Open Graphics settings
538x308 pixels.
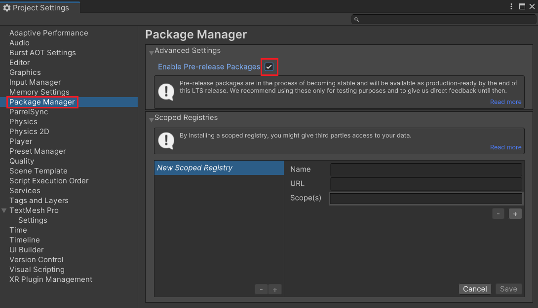tap(25, 72)
